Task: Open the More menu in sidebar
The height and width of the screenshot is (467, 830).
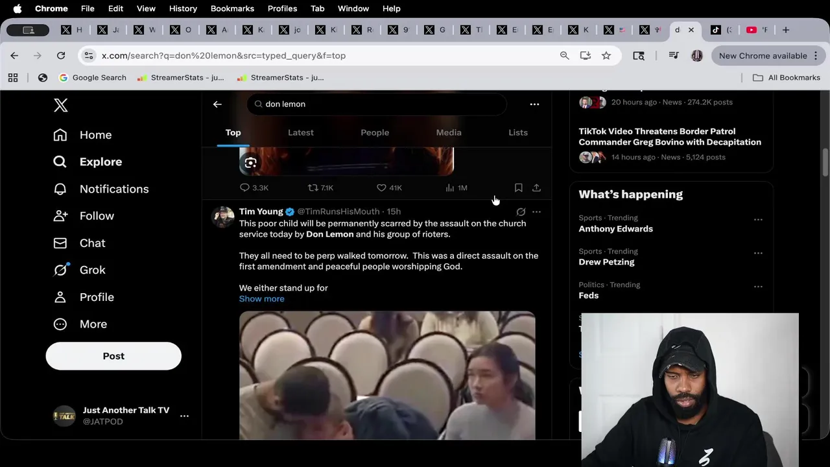Action: pos(80,324)
